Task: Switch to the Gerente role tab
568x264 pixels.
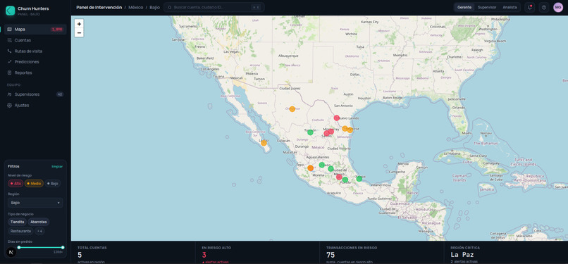Action: click(464, 7)
